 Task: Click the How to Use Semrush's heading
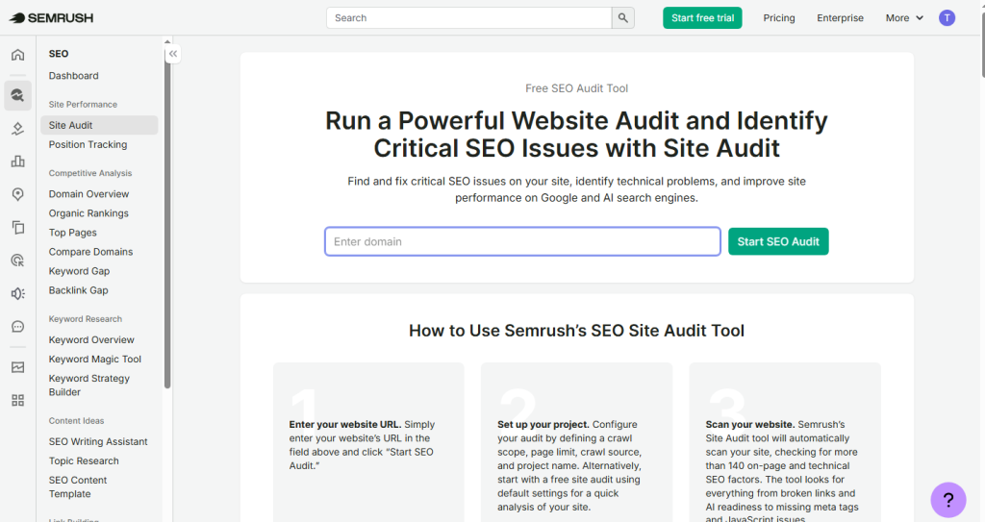577,331
